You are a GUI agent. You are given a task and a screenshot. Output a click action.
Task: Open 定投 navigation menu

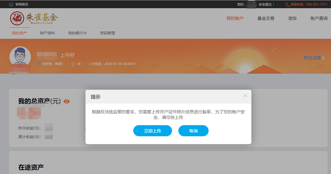(x=292, y=18)
